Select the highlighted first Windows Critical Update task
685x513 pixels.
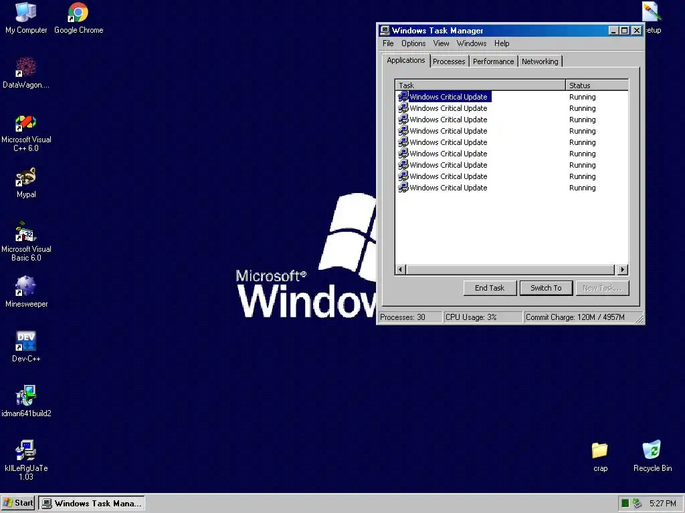(445, 97)
